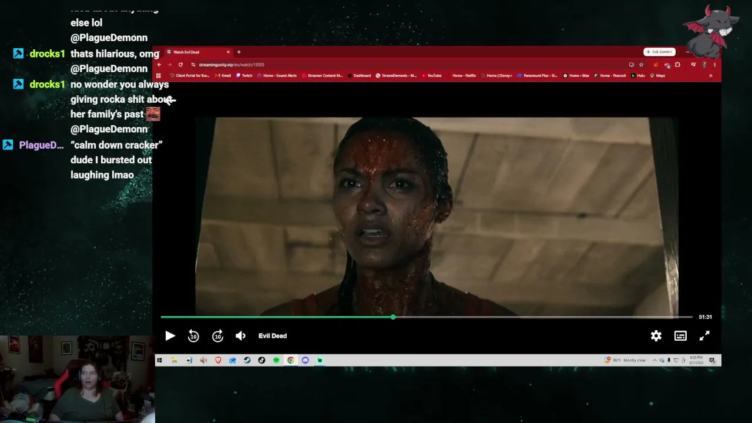Seek using the green video progress bar
The image size is (752, 423).
pyautogui.click(x=427, y=317)
